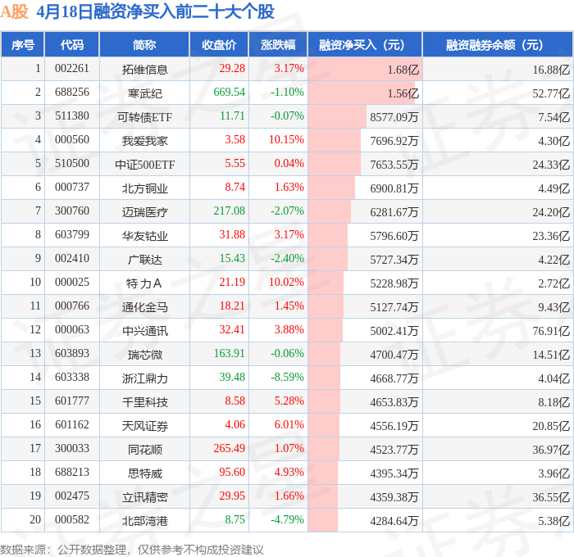This screenshot has width=574, height=557.
Task: Click the 融资净买入（元） column header
Action: point(365,44)
